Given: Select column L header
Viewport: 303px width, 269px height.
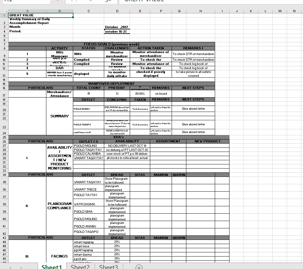Looking at the screenshot, I should (x=265, y=11).
